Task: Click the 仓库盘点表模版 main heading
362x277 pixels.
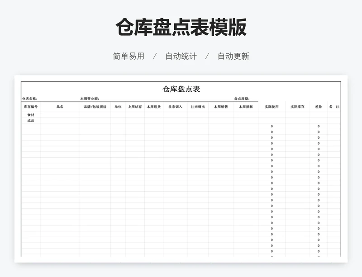Action: pyautogui.click(x=181, y=27)
